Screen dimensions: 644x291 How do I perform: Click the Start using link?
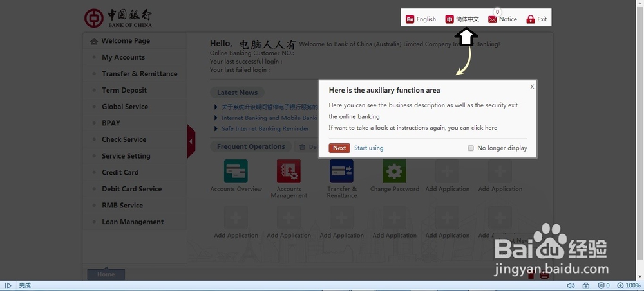tap(369, 148)
